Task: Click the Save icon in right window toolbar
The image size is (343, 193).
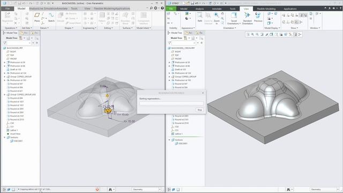Action: tap(192, 3)
